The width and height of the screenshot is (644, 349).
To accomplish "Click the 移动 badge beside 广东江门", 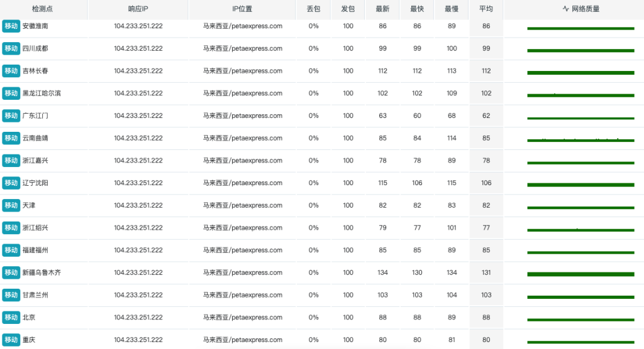I will click(11, 115).
